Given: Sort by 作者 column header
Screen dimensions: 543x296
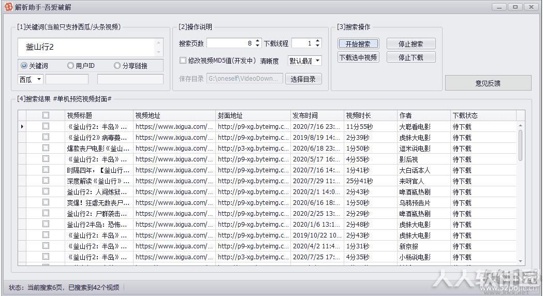Looking at the screenshot, I should pyautogui.click(x=424, y=115).
